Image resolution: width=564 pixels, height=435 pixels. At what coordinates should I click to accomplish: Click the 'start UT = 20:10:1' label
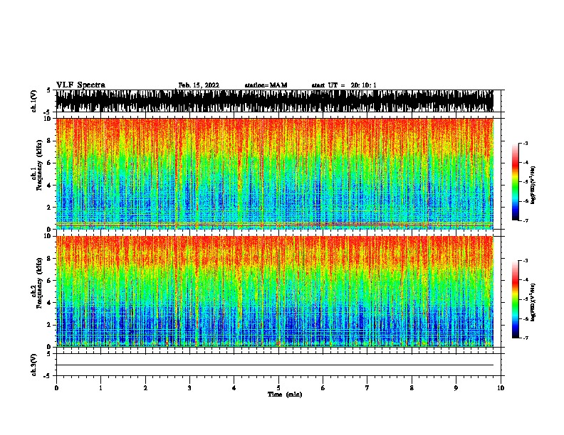[x=344, y=85]
